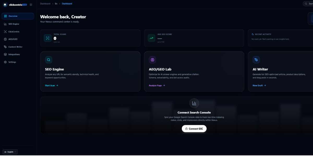This screenshot has width=313, height=156.
Task: Click the Analyze Page link
Action: tap(157, 85)
